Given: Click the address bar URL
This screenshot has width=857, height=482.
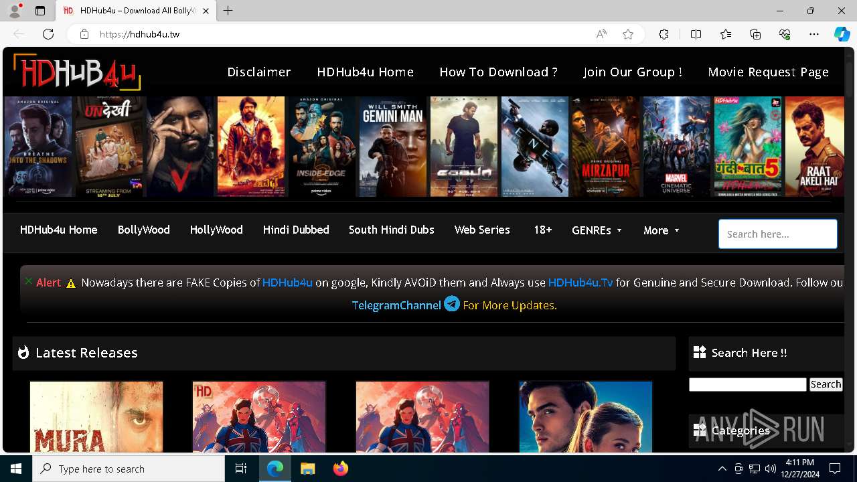Looking at the screenshot, I should tap(140, 34).
